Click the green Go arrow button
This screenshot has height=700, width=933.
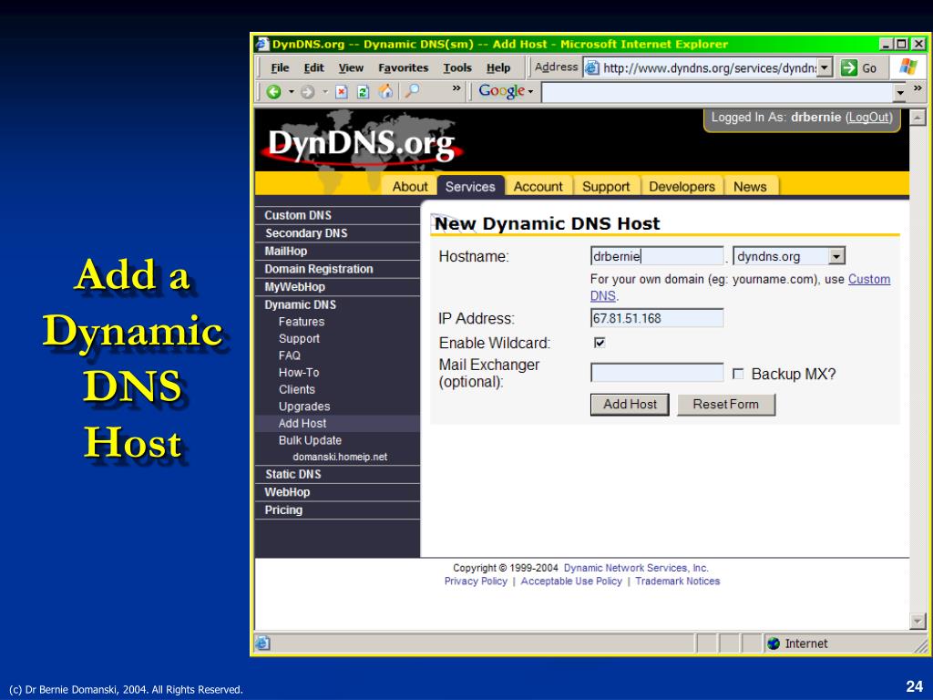(848, 67)
